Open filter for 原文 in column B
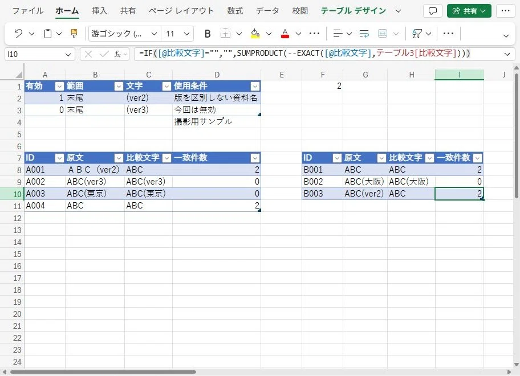The image size is (520, 376). coord(119,158)
